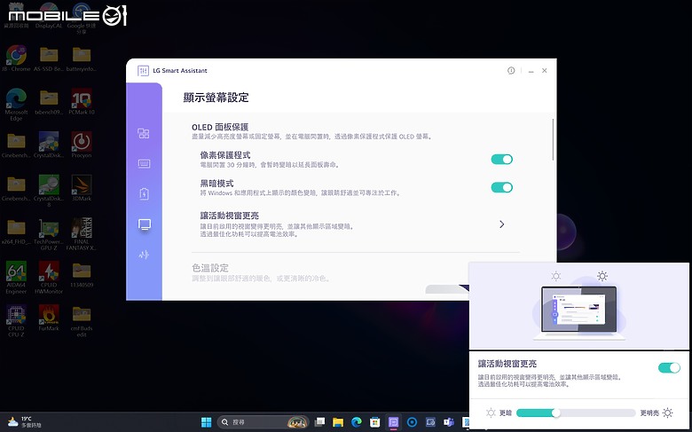The image size is (692, 432).
Task: Select the FurMark desktop icon
Action: 49,318
